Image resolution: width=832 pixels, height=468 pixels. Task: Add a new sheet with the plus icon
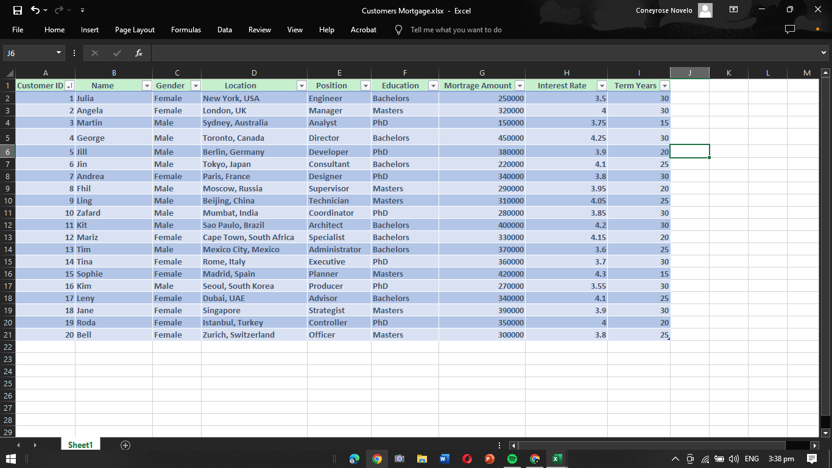(125, 445)
